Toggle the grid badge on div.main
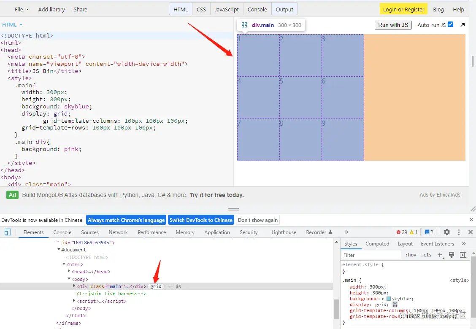Viewport: 476px width, 329px height. pyautogui.click(x=156, y=286)
